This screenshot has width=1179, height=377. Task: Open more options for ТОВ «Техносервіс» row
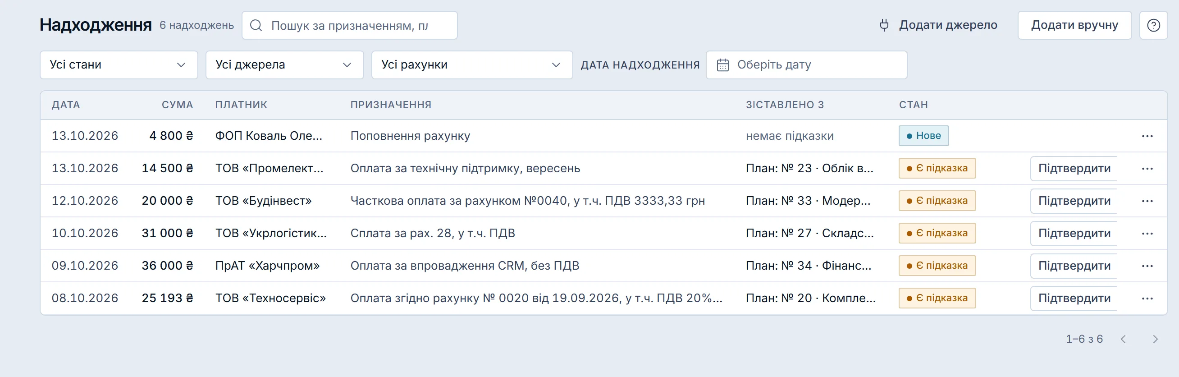tap(1147, 299)
